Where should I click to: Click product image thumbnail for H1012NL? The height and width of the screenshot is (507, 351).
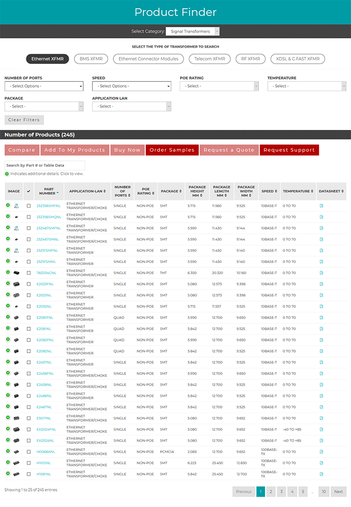(x=17, y=463)
